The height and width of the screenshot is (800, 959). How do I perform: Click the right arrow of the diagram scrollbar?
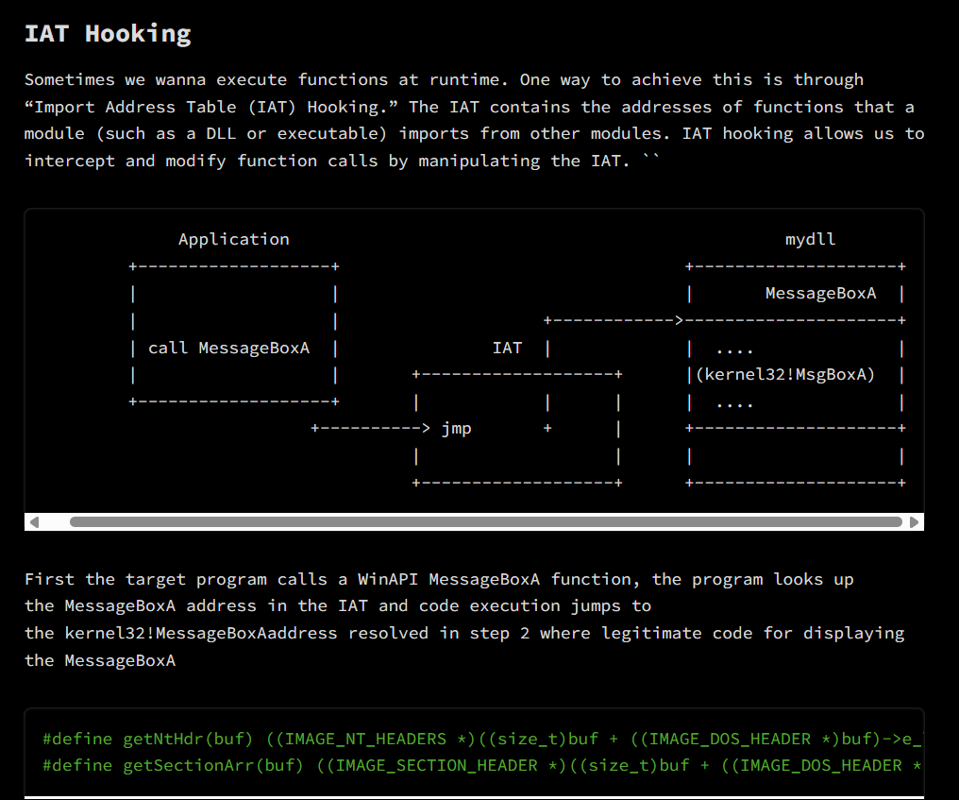(x=914, y=522)
